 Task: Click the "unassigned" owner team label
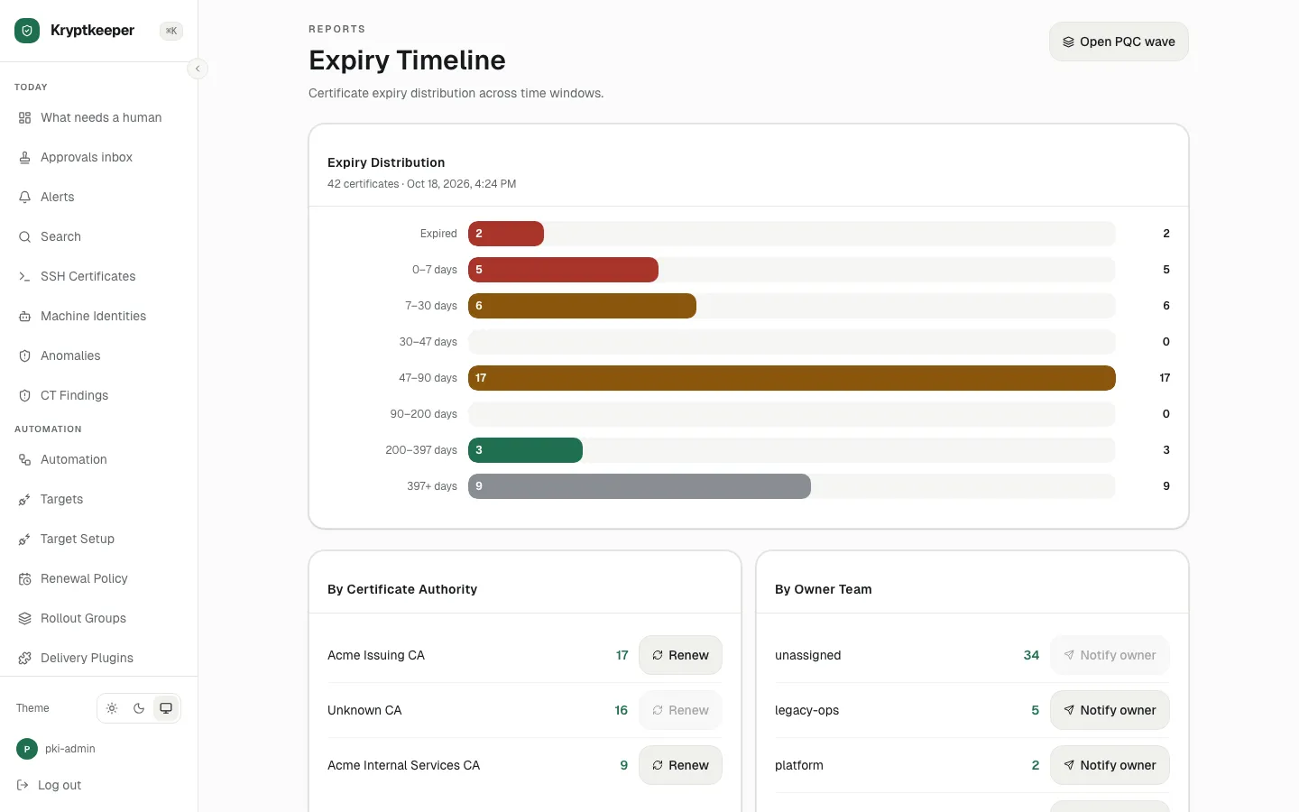807,655
